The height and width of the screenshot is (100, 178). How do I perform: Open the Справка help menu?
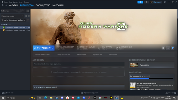tap(26, 2)
